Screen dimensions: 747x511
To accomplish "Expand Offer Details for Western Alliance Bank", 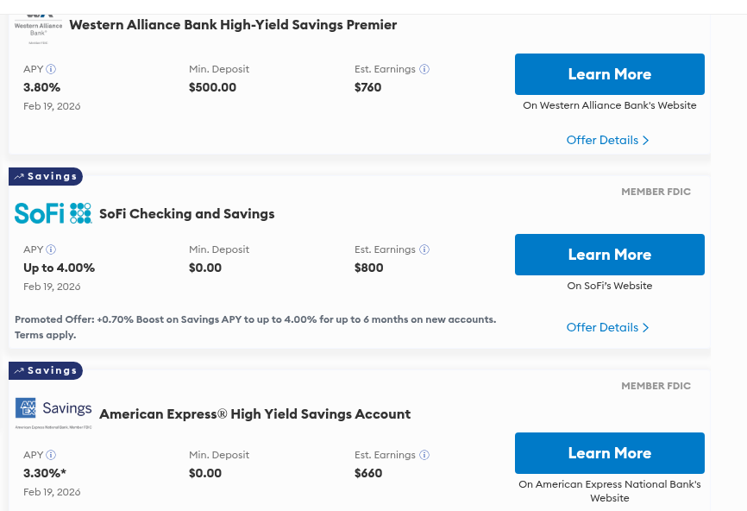I will click(607, 140).
